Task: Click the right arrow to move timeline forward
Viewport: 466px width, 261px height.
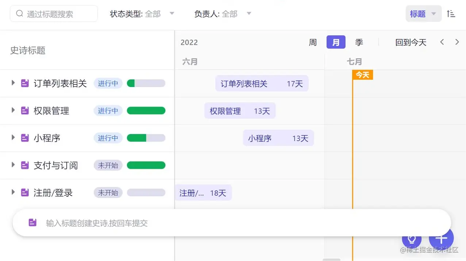Action: pos(457,42)
